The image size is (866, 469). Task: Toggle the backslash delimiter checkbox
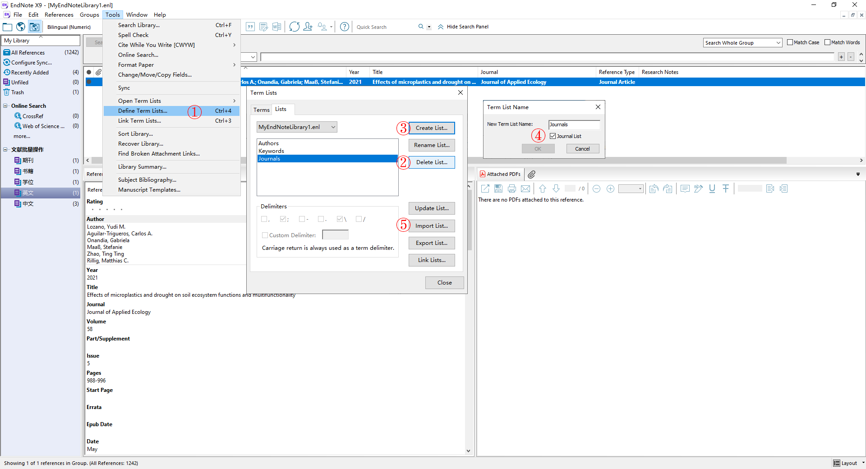pos(340,219)
